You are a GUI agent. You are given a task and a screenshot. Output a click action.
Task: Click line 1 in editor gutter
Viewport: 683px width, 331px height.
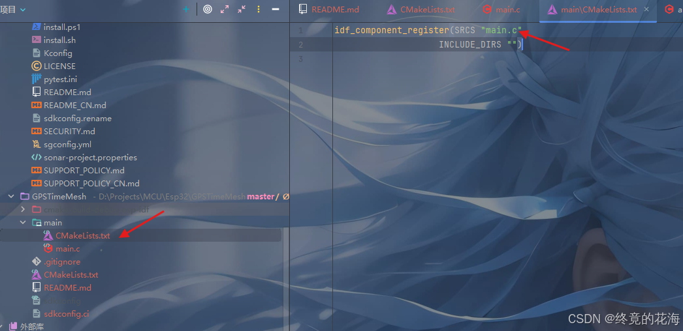300,31
